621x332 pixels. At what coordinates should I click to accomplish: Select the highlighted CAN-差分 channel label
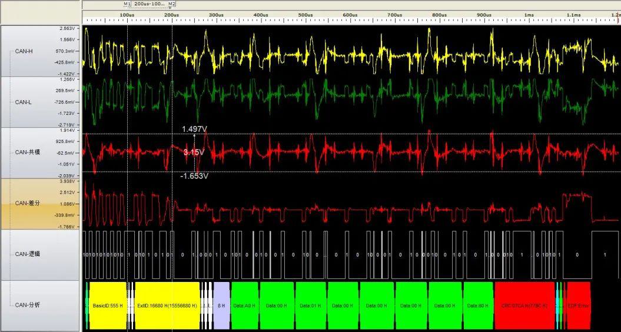pyautogui.click(x=28, y=203)
